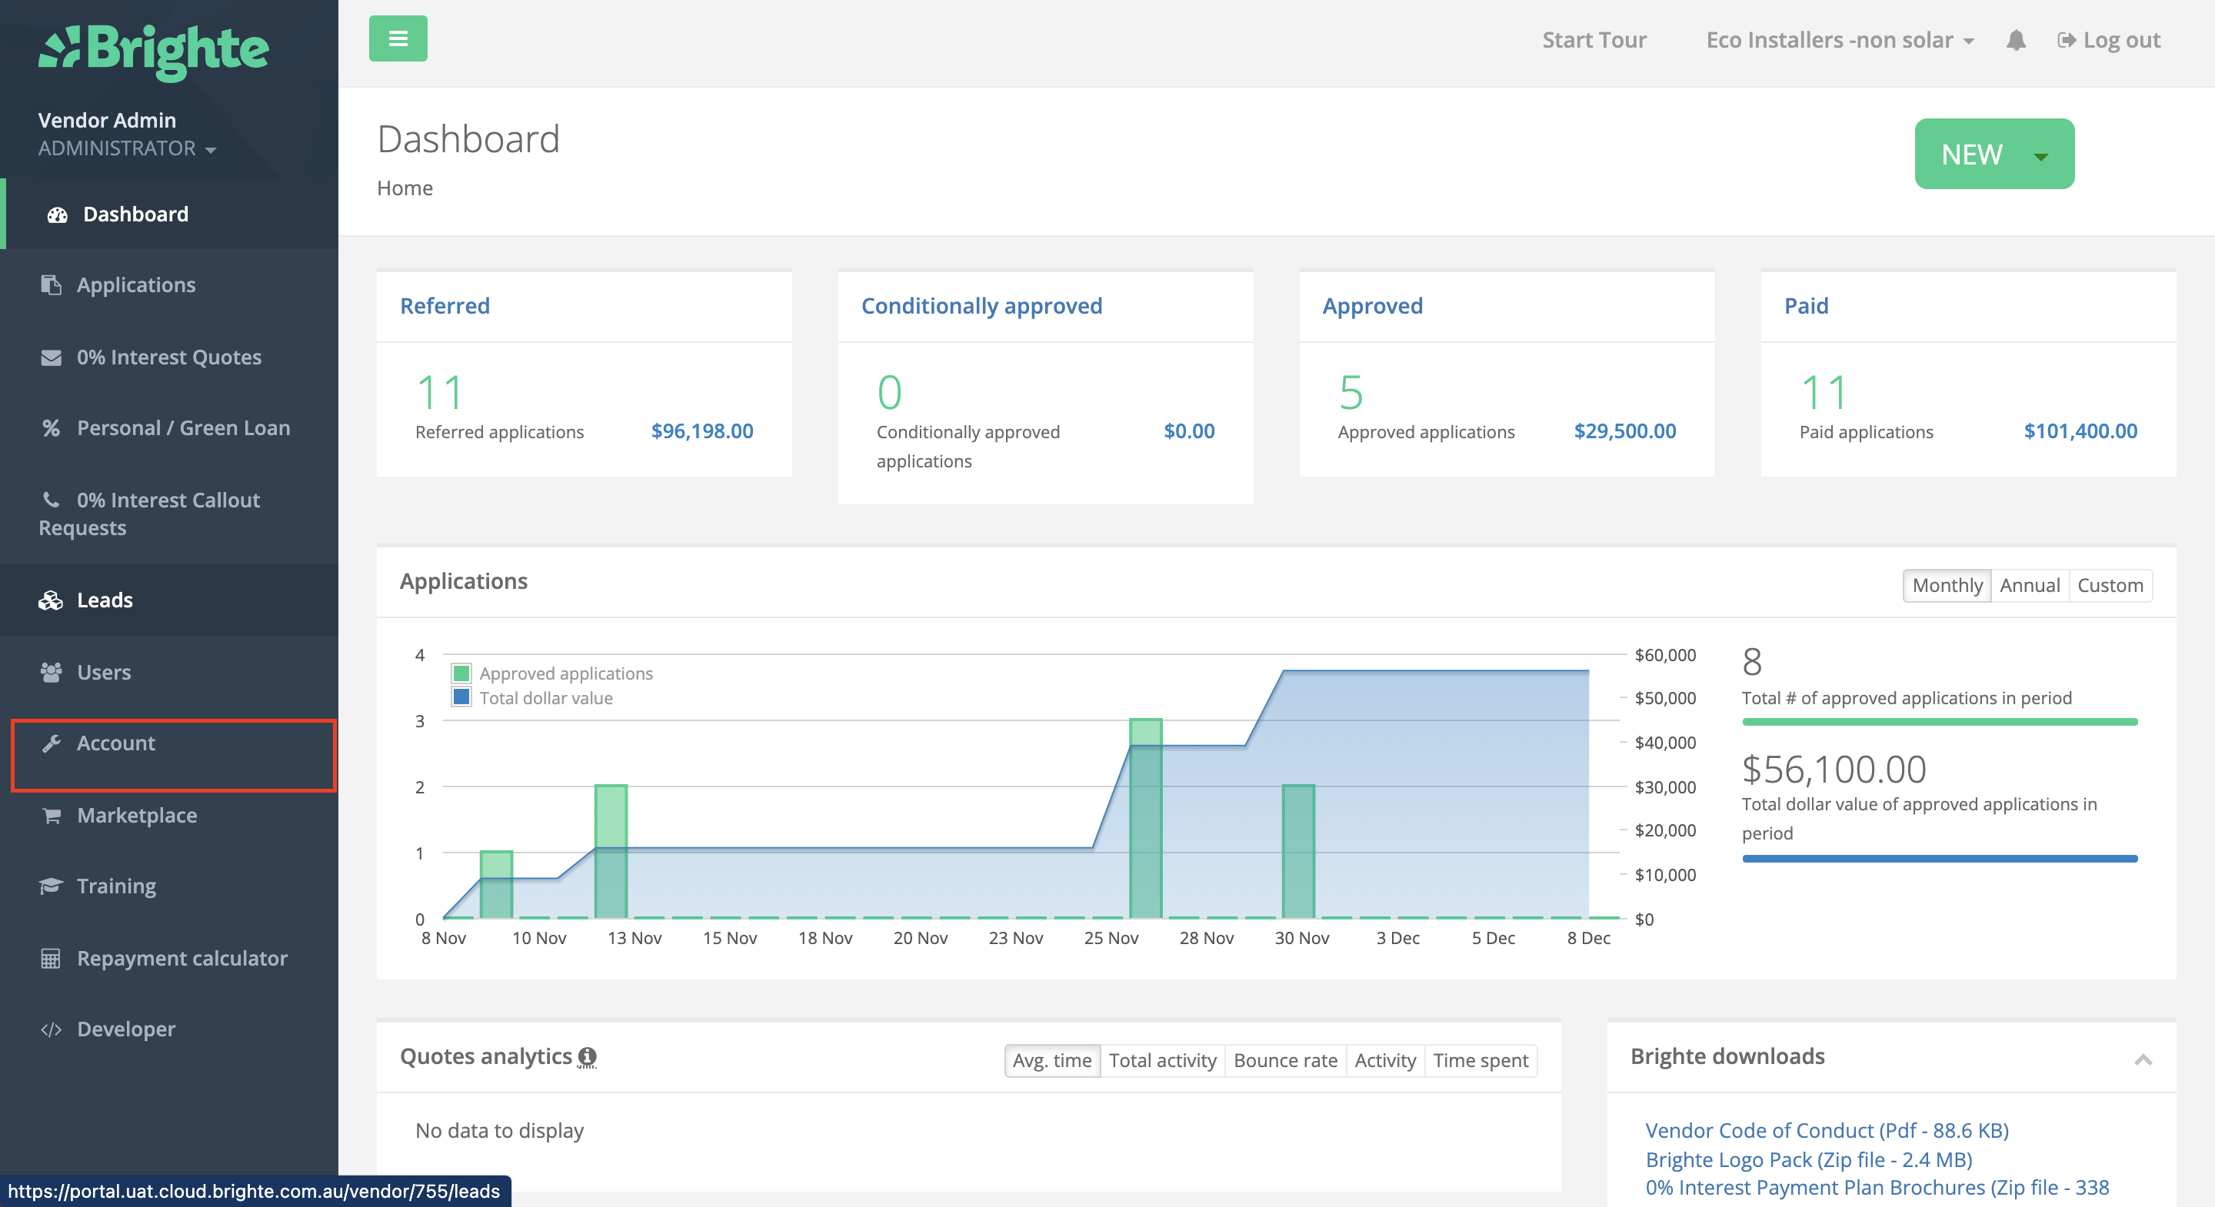Viewport: 2215px width, 1207px height.
Task: Click the Log out icon
Action: 2065,41
